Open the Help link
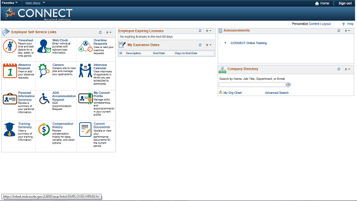 350,24
